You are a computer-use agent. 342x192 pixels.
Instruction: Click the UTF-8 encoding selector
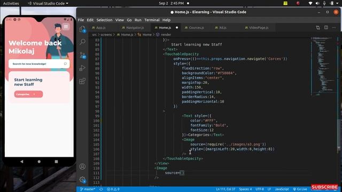[260, 189]
